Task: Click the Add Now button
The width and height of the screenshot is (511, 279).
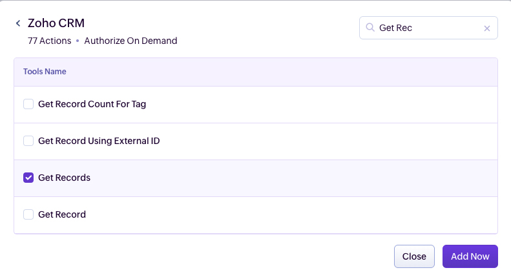Action: (x=470, y=256)
